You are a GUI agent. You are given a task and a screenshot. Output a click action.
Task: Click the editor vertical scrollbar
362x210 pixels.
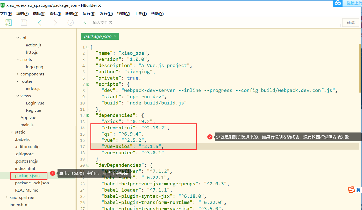click(x=360, y=68)
